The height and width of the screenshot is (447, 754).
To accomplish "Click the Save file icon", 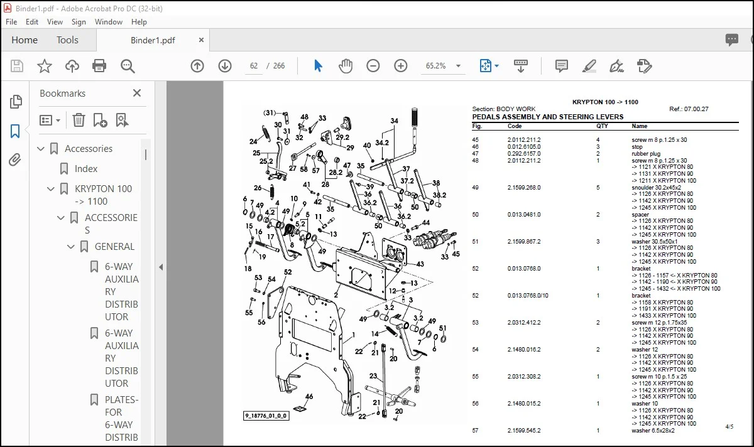I will 17,66.
